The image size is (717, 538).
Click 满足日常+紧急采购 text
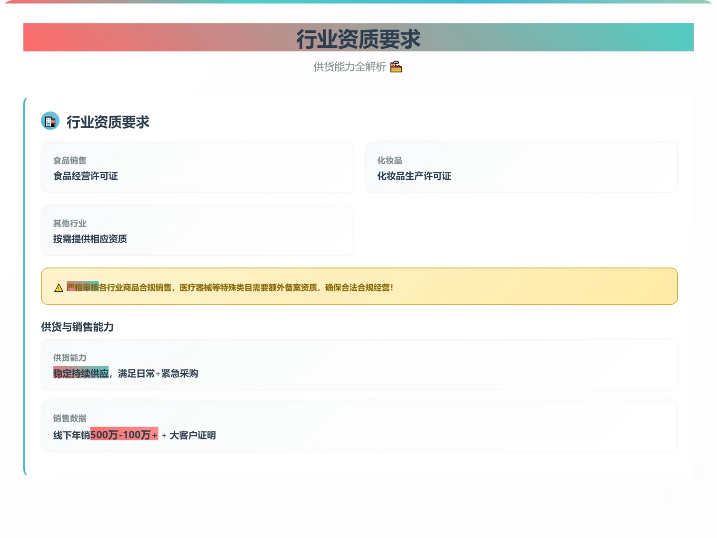(x=158, y=373)
